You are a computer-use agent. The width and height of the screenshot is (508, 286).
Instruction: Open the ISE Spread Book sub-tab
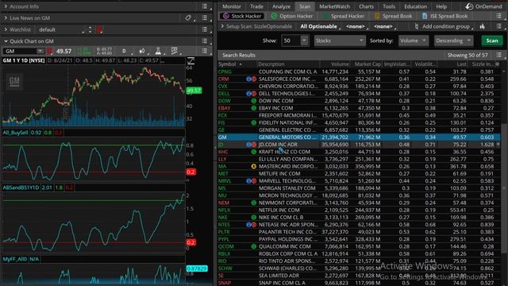coord(444,16)
